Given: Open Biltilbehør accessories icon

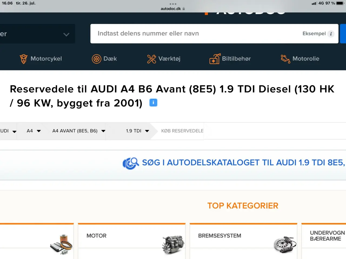Looking at the screenshot, I should (215, 59).
